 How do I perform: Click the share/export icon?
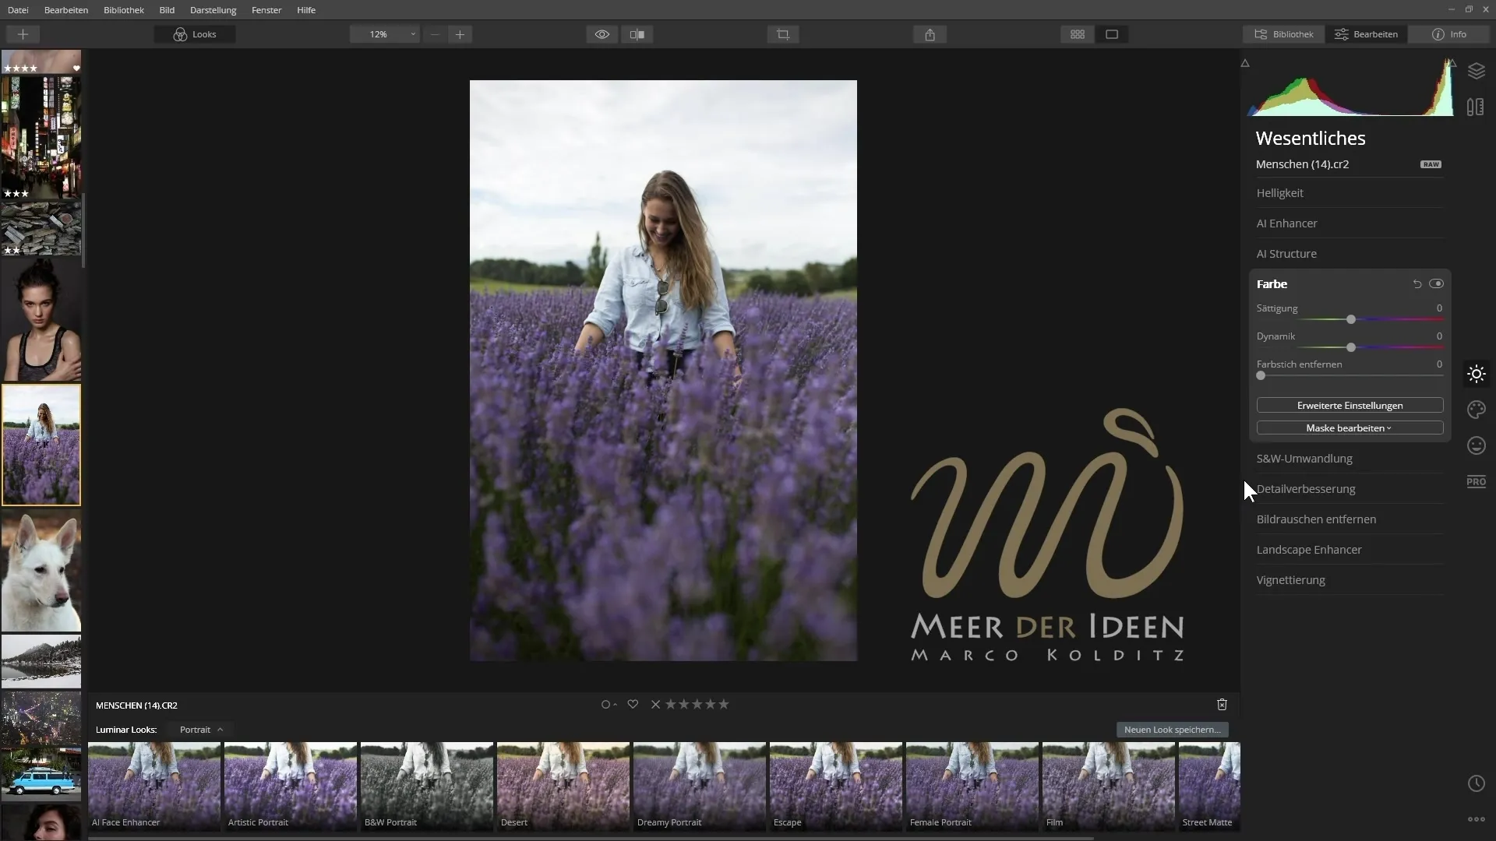930,34
